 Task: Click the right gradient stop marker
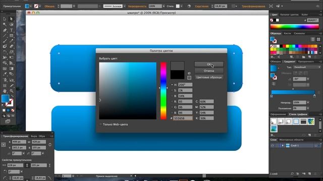coord(314,96)
